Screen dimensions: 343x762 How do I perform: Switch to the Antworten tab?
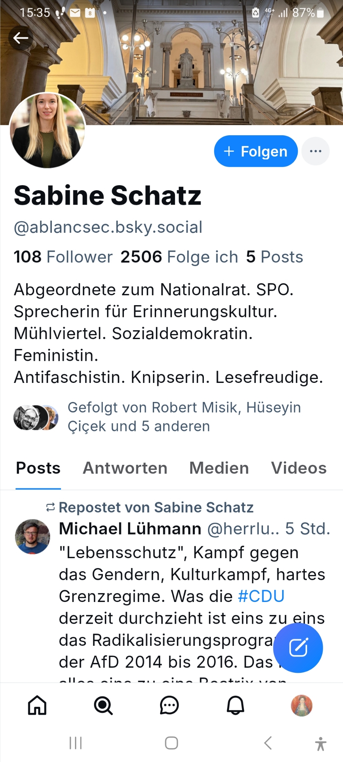pyautogui.click(x=125, y=468)
